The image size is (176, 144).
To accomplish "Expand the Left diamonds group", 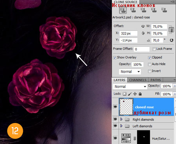I will [x=121, y=126].
